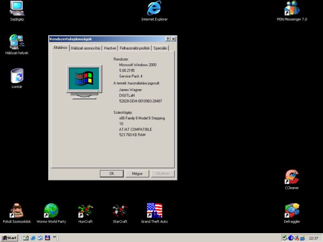323x242 pixels.
Task: Open the Speciális tab
Action: click(x=160, y=48)
